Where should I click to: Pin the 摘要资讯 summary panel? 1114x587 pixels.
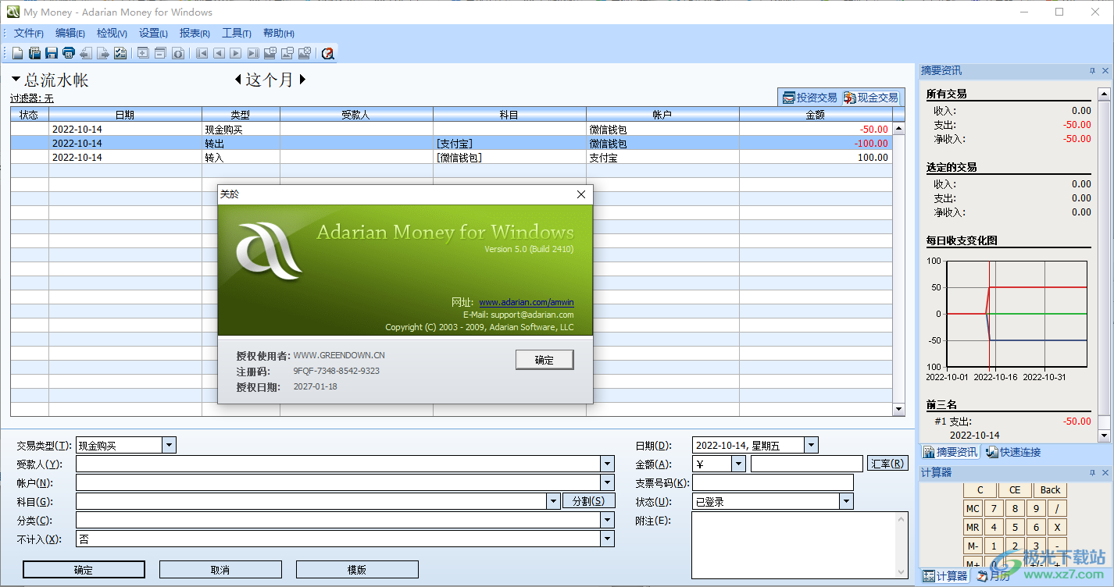pyautogui.click(x=1093, y=70)
